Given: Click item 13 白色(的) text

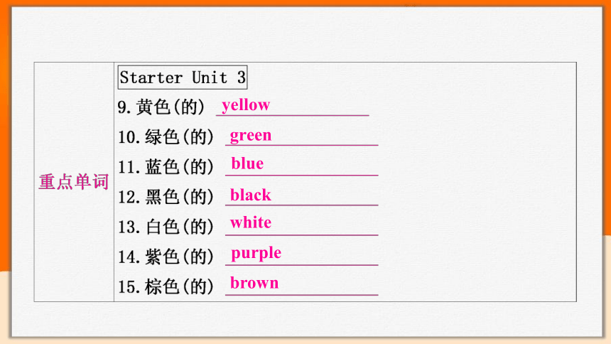Looking at the screenshot, I should click(166, 227).
